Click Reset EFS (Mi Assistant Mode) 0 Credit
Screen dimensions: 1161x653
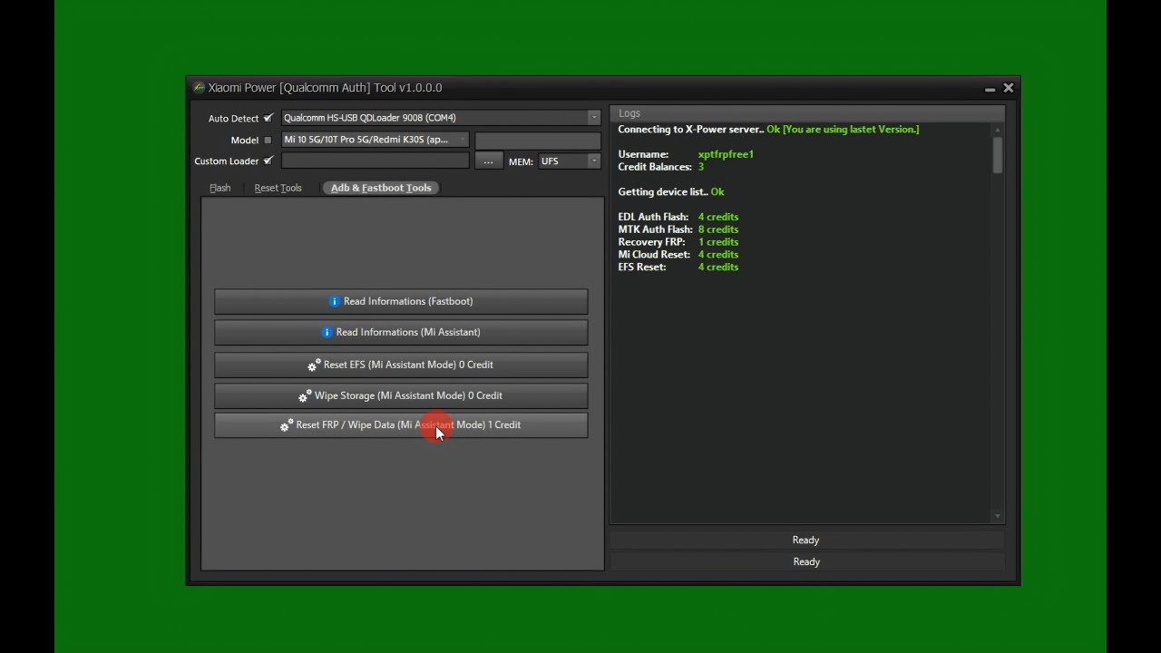coord(401,365)
